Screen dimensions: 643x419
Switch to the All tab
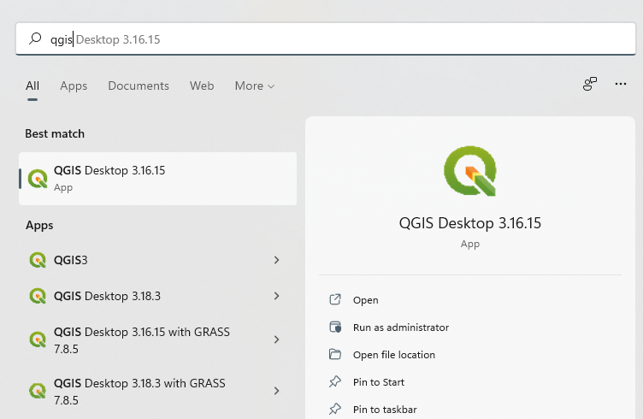coord(32,86)
